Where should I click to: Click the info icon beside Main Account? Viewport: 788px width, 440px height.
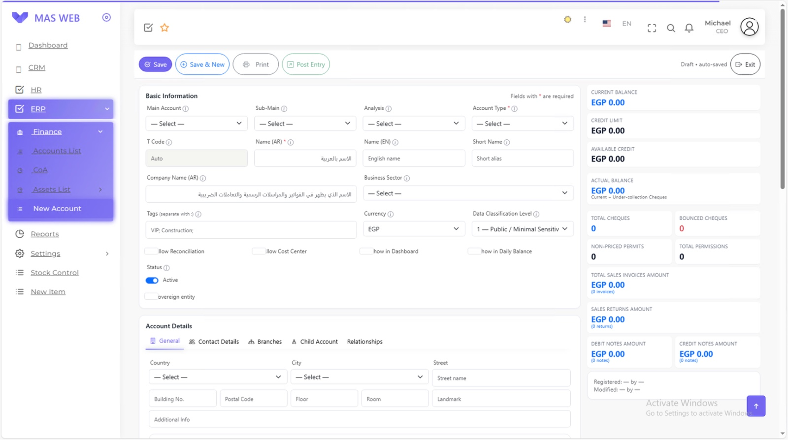[186, 109]
